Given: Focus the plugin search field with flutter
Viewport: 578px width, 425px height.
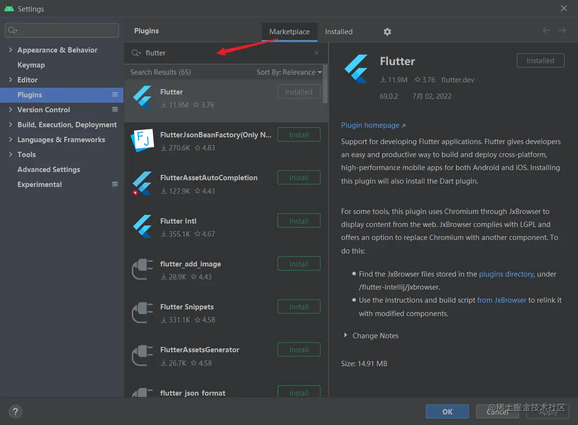Looking at the screenshot, I should (x=226, y=53).
